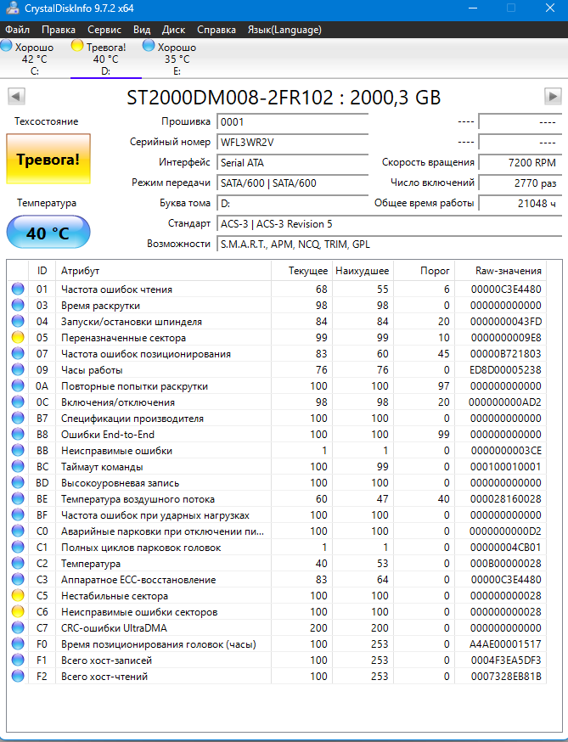Click the 40 °C temperature button
568x742 pixels.
48,233
